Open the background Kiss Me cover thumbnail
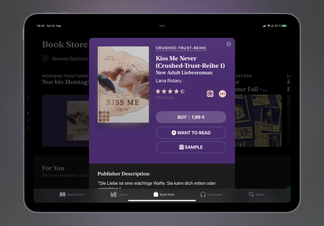324x226 pixels. (78, 121)
